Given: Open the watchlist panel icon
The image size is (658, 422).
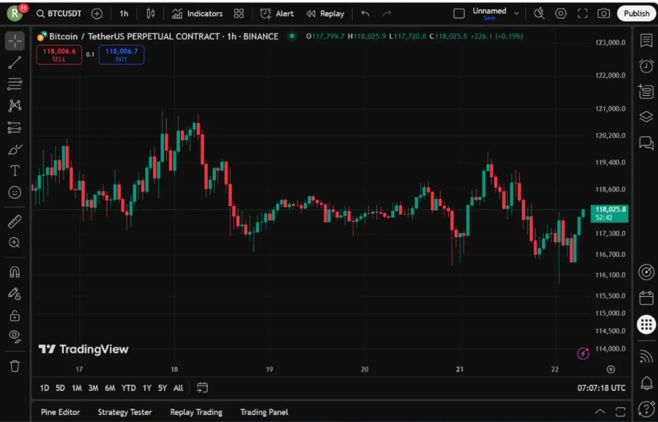Looking at the screenshot, I should 647,41.
